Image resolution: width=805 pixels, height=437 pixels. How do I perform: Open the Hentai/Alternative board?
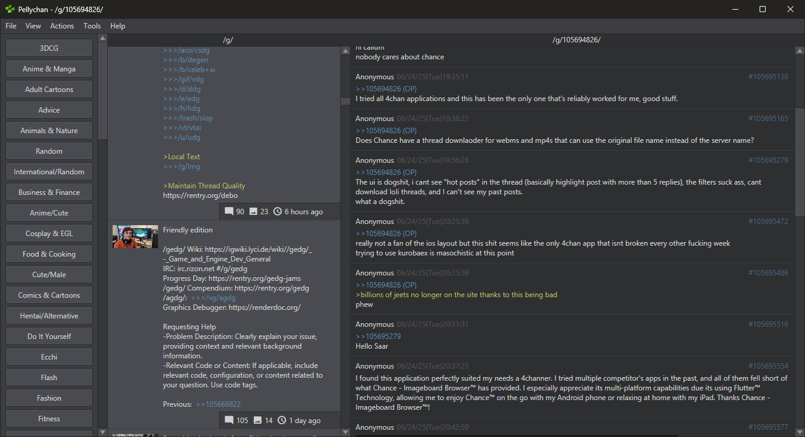[49, 316]
